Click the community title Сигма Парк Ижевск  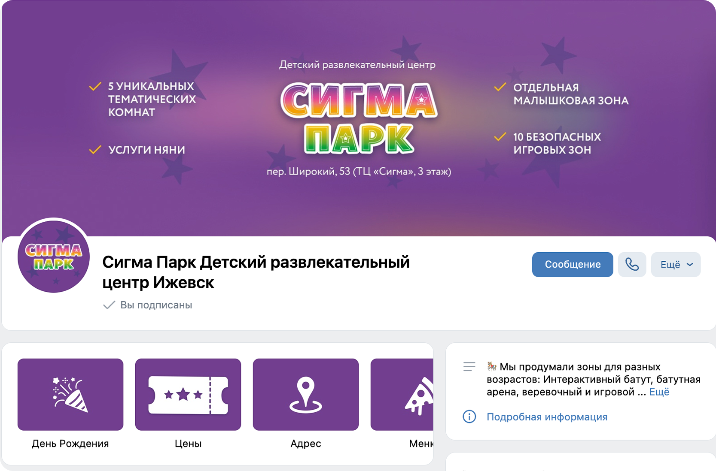[x=256, y=272]
